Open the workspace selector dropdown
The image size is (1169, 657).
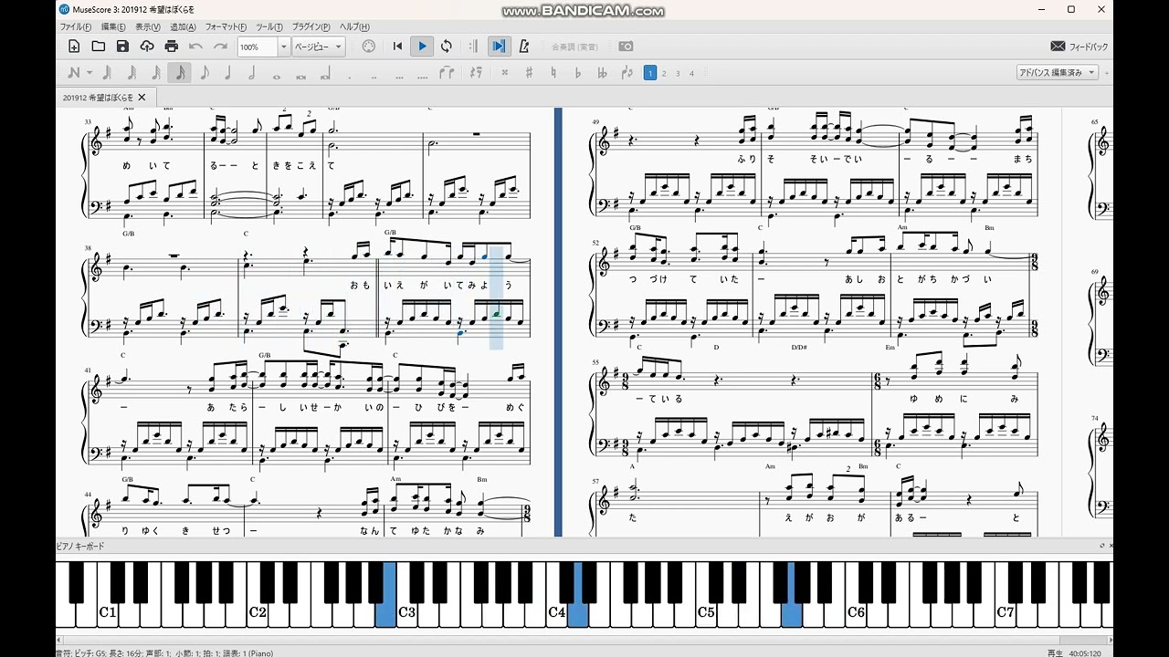coord(1057,72)
